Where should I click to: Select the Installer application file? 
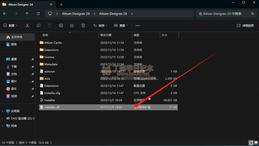click(x=108, y=100)
